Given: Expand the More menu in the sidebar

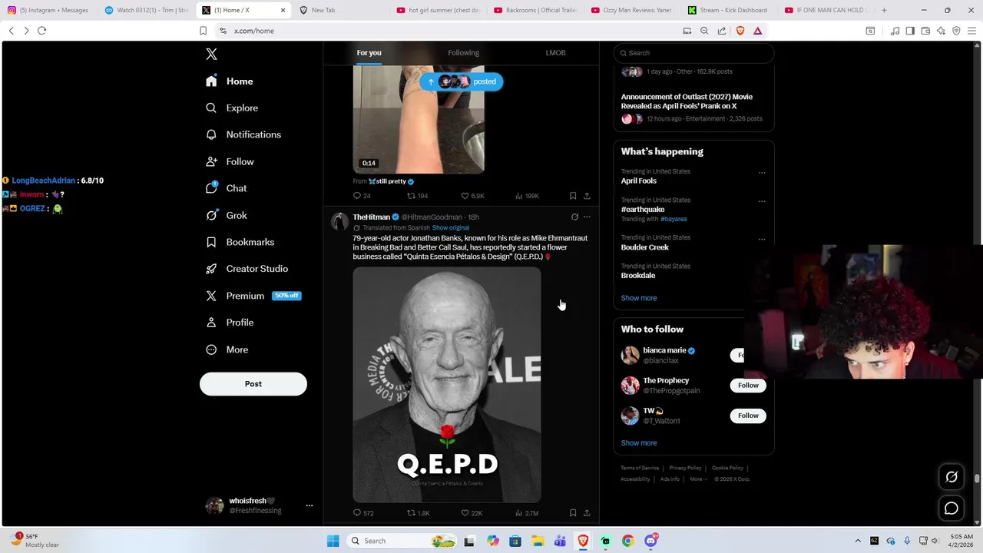Looking at the screenshot, I should click(227, 349).
